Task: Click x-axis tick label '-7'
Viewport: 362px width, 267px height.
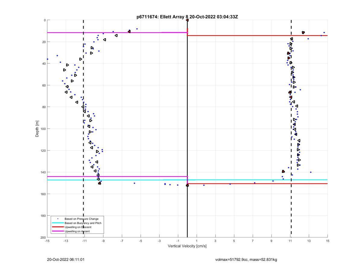Action: point(122,241)
